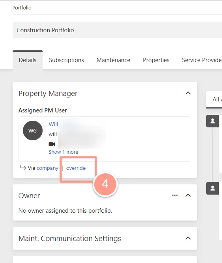Click the Construction Portfolio name field

(x=117, y=30)
